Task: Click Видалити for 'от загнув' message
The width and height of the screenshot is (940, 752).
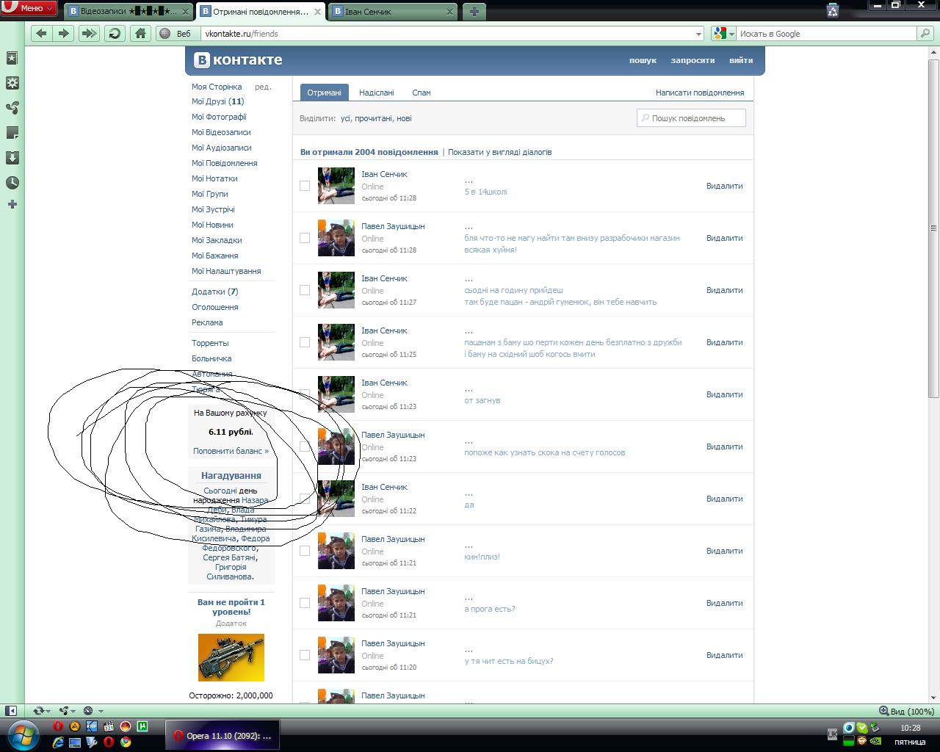Action: pos(724,394)
